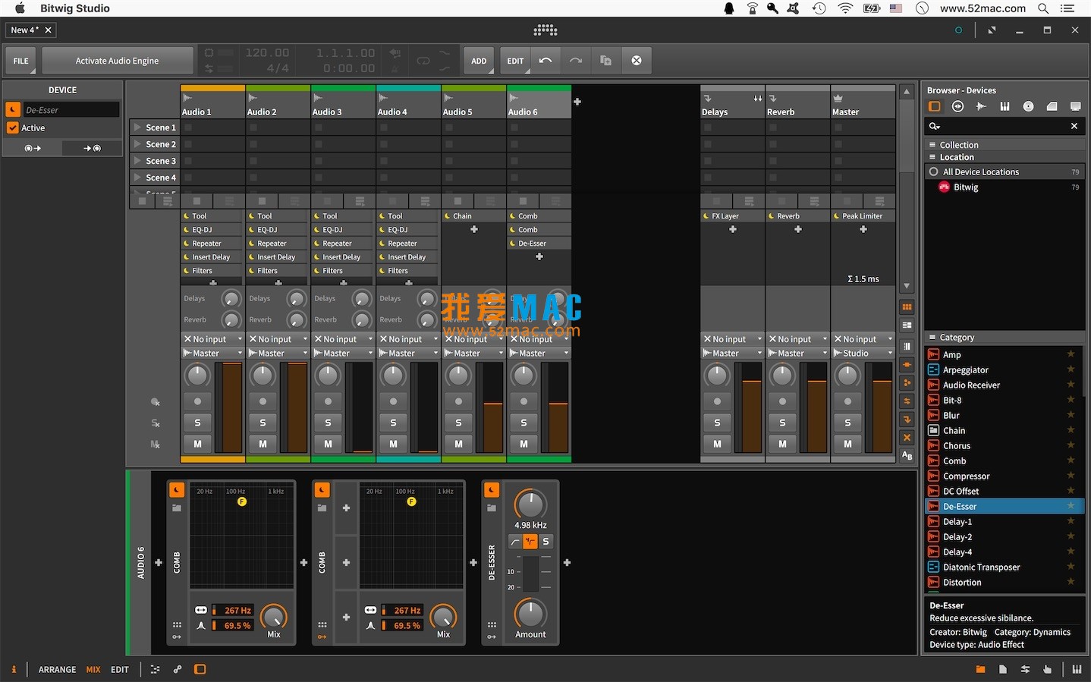Select the Location section header
This screenshot has height=682, width=1091.
(1004, 157)
